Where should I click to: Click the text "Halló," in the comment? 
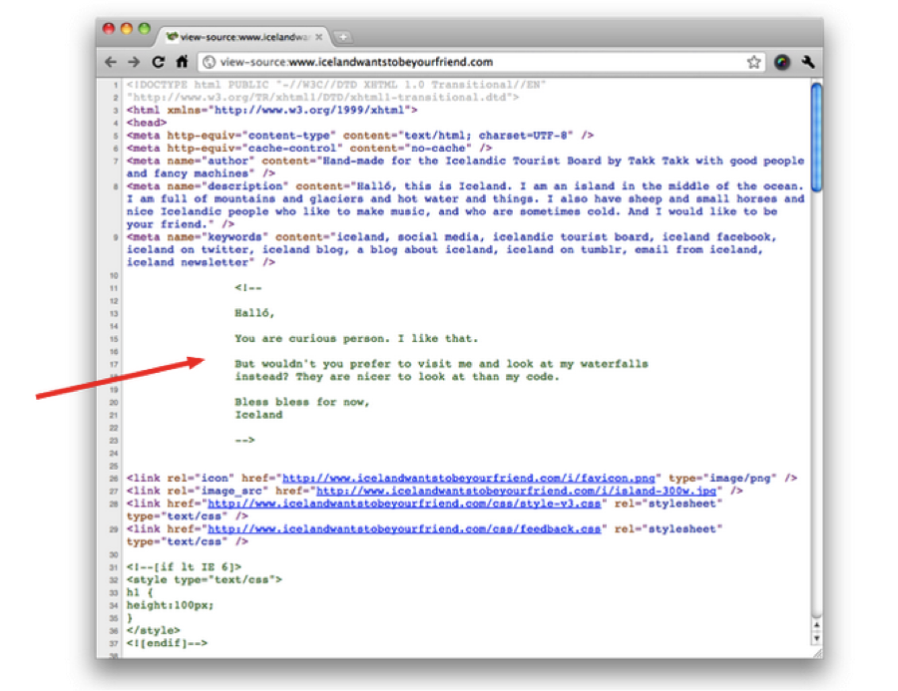254,313
